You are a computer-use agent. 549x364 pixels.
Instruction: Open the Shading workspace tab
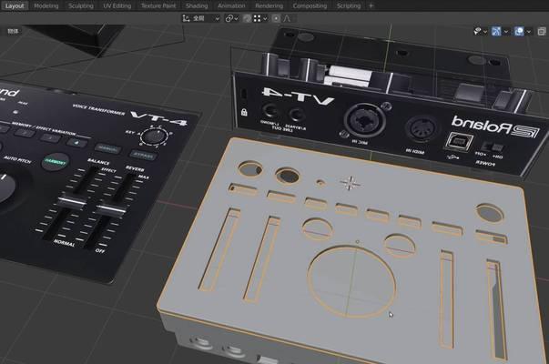pyautogui.click(x=197, y=5)
